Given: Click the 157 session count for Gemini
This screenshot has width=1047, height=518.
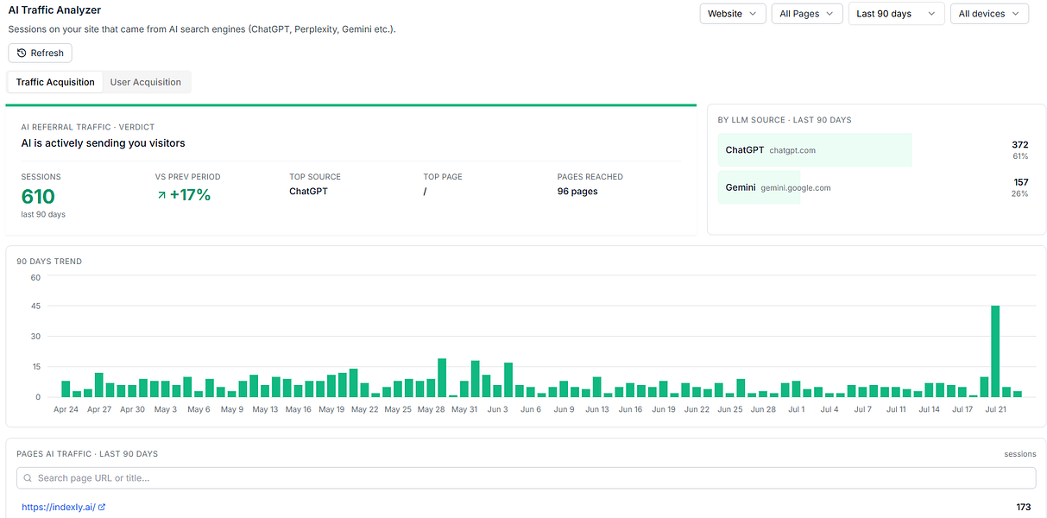Looking at the screenshot, I should 1020,182.
